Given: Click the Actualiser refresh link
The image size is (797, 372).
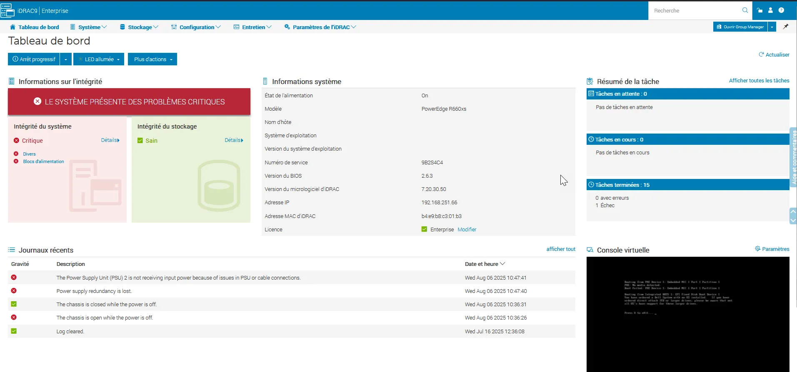Looking at the screenshot, I should (x=774, y=55).
